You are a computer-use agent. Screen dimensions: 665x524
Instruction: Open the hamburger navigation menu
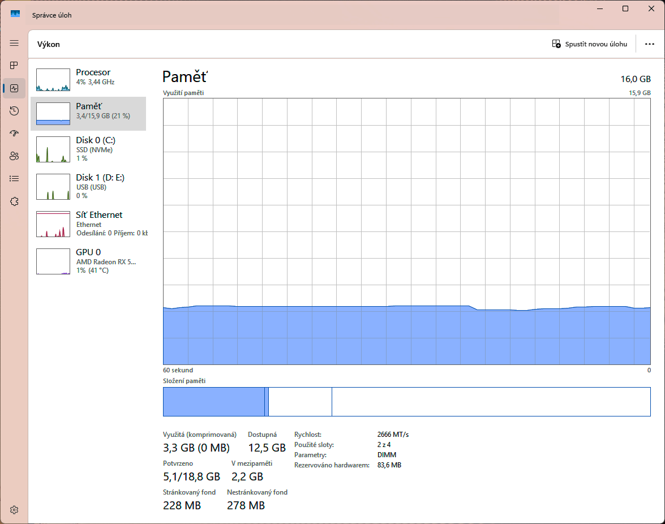(14, 43)
